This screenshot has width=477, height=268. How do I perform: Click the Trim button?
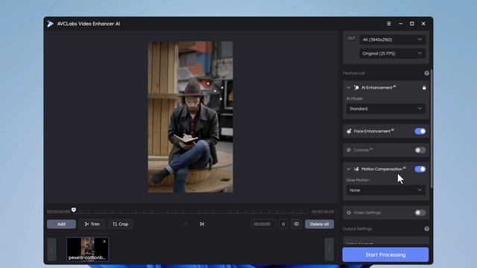(92, 224)
